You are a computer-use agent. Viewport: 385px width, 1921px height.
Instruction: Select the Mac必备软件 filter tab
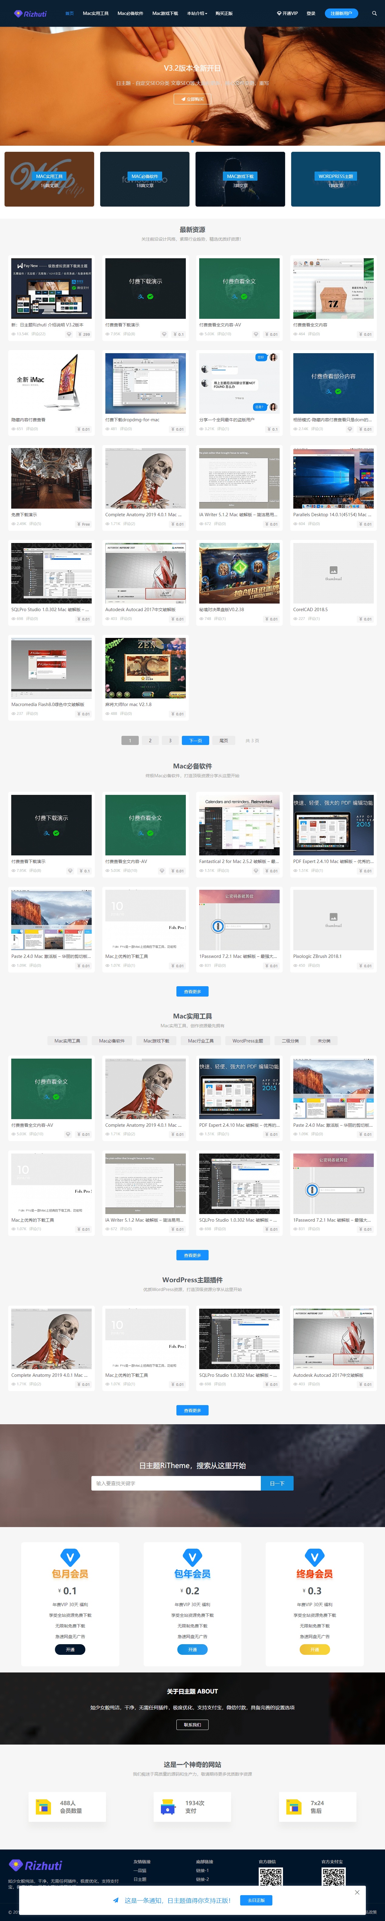[x=112, y=1040]
